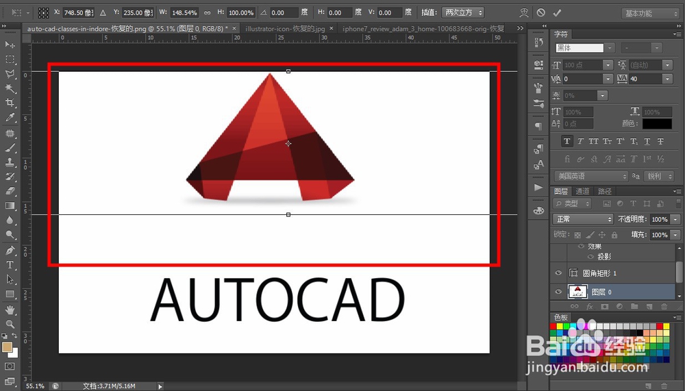
Task: Toggle Strikethrough text style
Action: (x=660, y=141)
